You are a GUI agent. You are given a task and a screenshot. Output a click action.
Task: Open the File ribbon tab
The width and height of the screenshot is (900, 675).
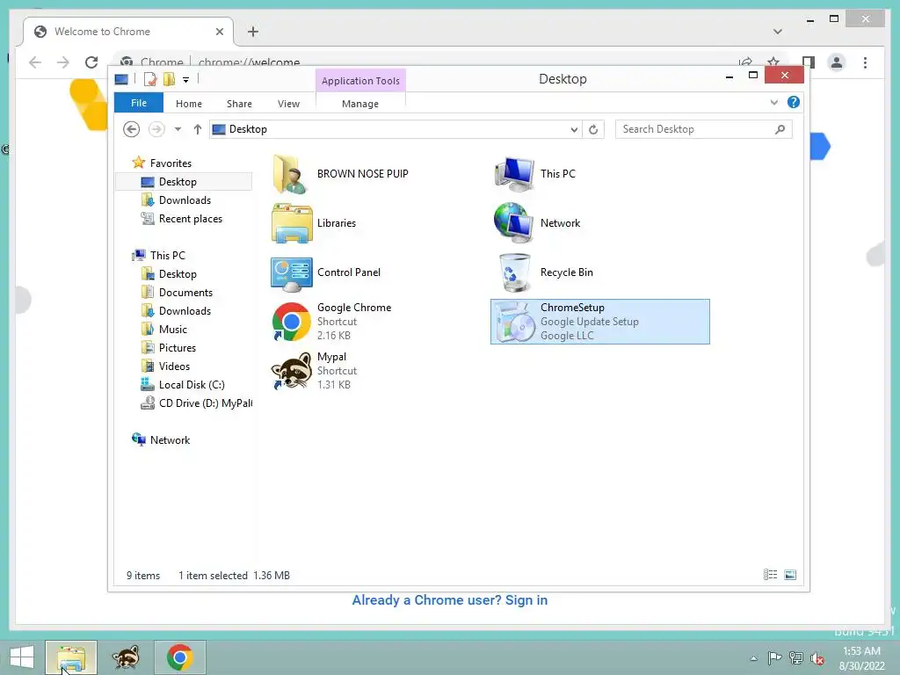click(x=138, y=103)
